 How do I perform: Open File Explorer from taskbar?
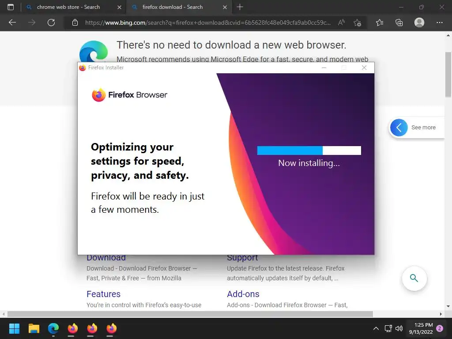pyautogui.click(x=34, y=328)
